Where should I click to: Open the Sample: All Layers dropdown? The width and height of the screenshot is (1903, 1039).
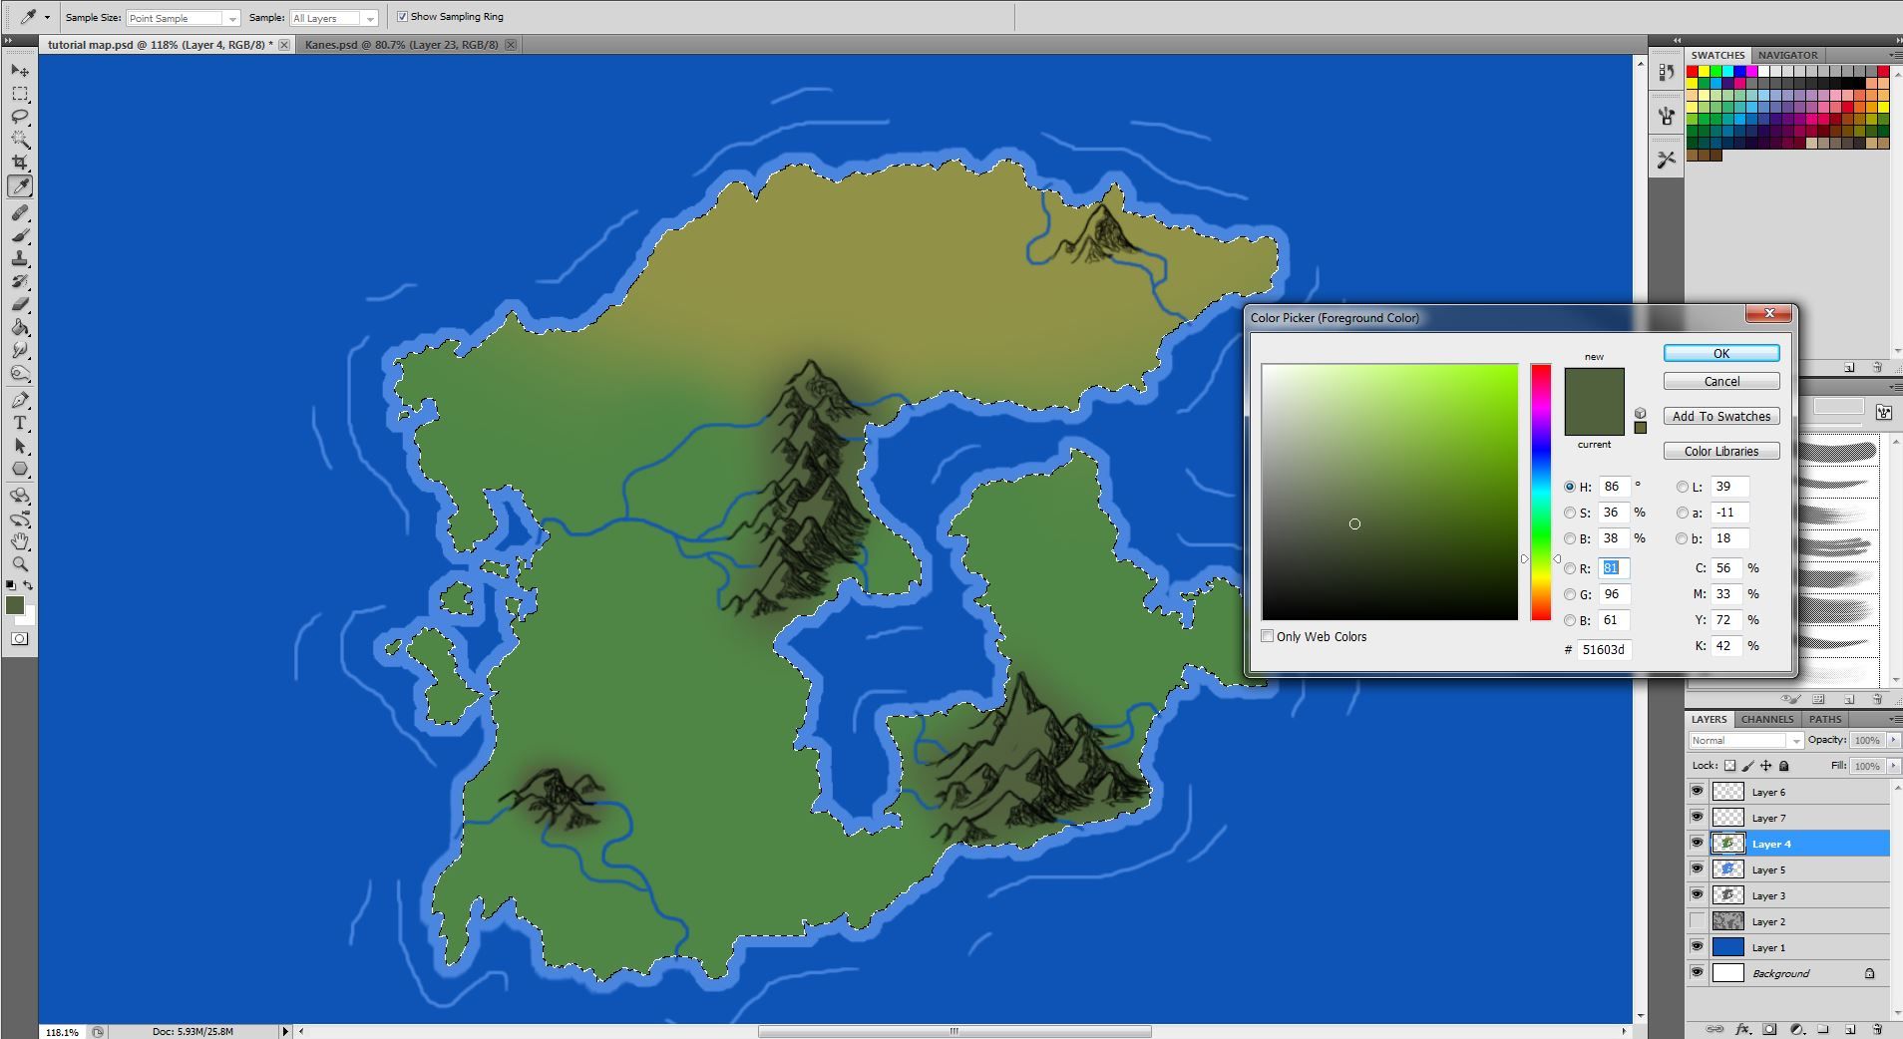(x=372, y=17)
